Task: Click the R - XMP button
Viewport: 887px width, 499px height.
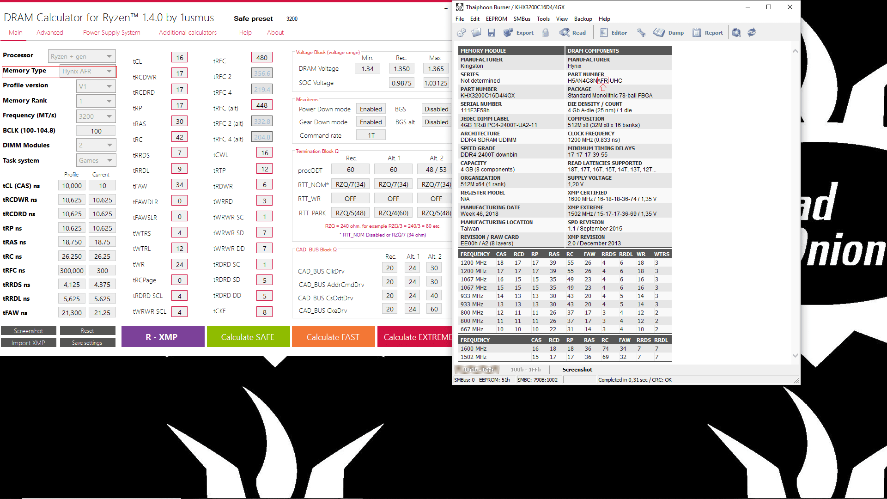Action: (x=163, y=337)
